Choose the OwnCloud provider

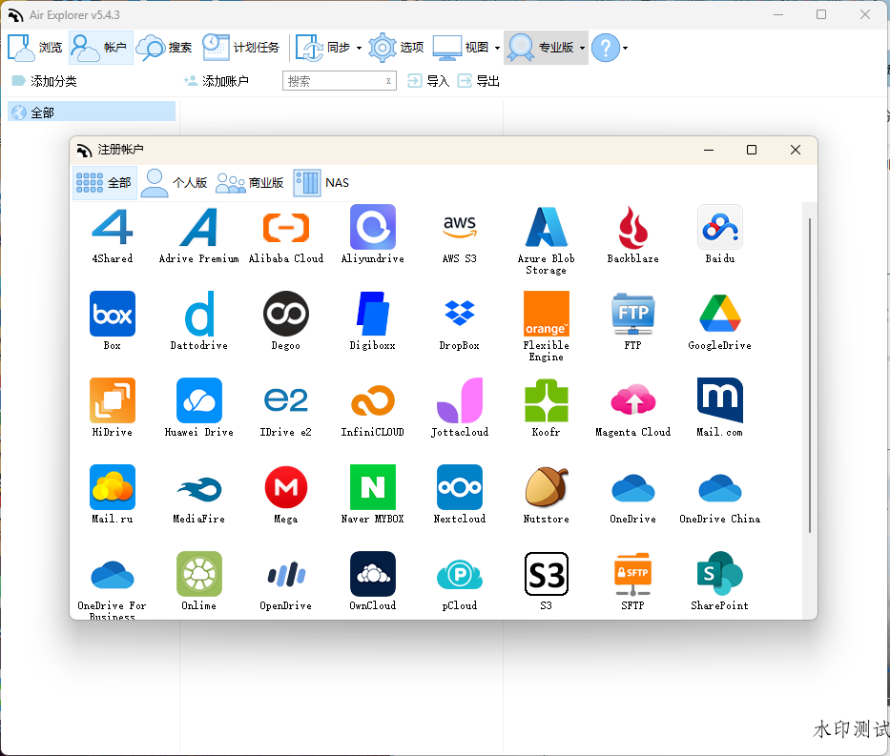[373, 574]
